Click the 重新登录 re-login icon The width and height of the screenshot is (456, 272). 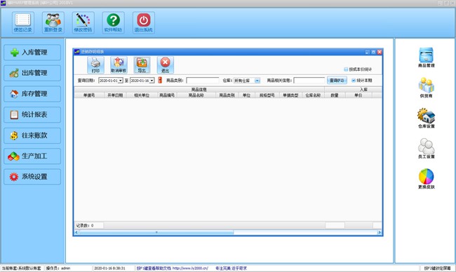[53, 22]
